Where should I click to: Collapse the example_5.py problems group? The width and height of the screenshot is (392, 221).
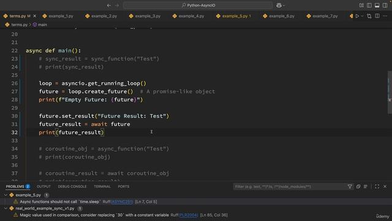pos(6,195)
